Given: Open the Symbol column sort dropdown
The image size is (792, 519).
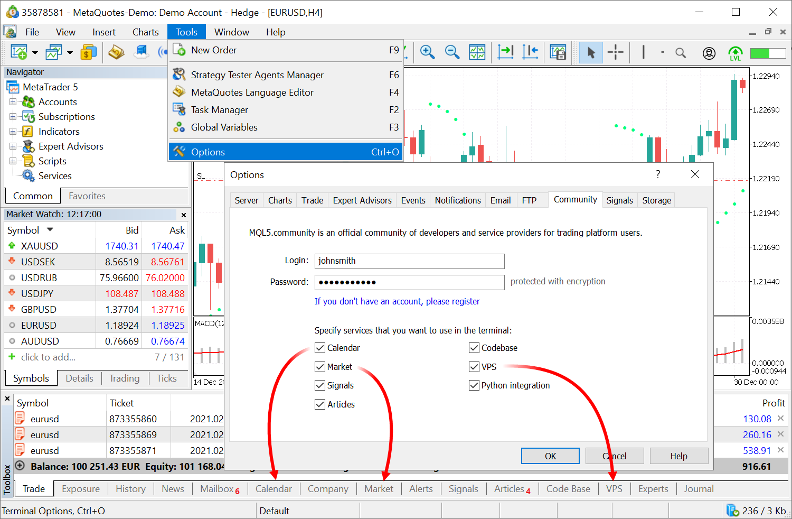Looking at the screenshot, I should click(49, 229).
